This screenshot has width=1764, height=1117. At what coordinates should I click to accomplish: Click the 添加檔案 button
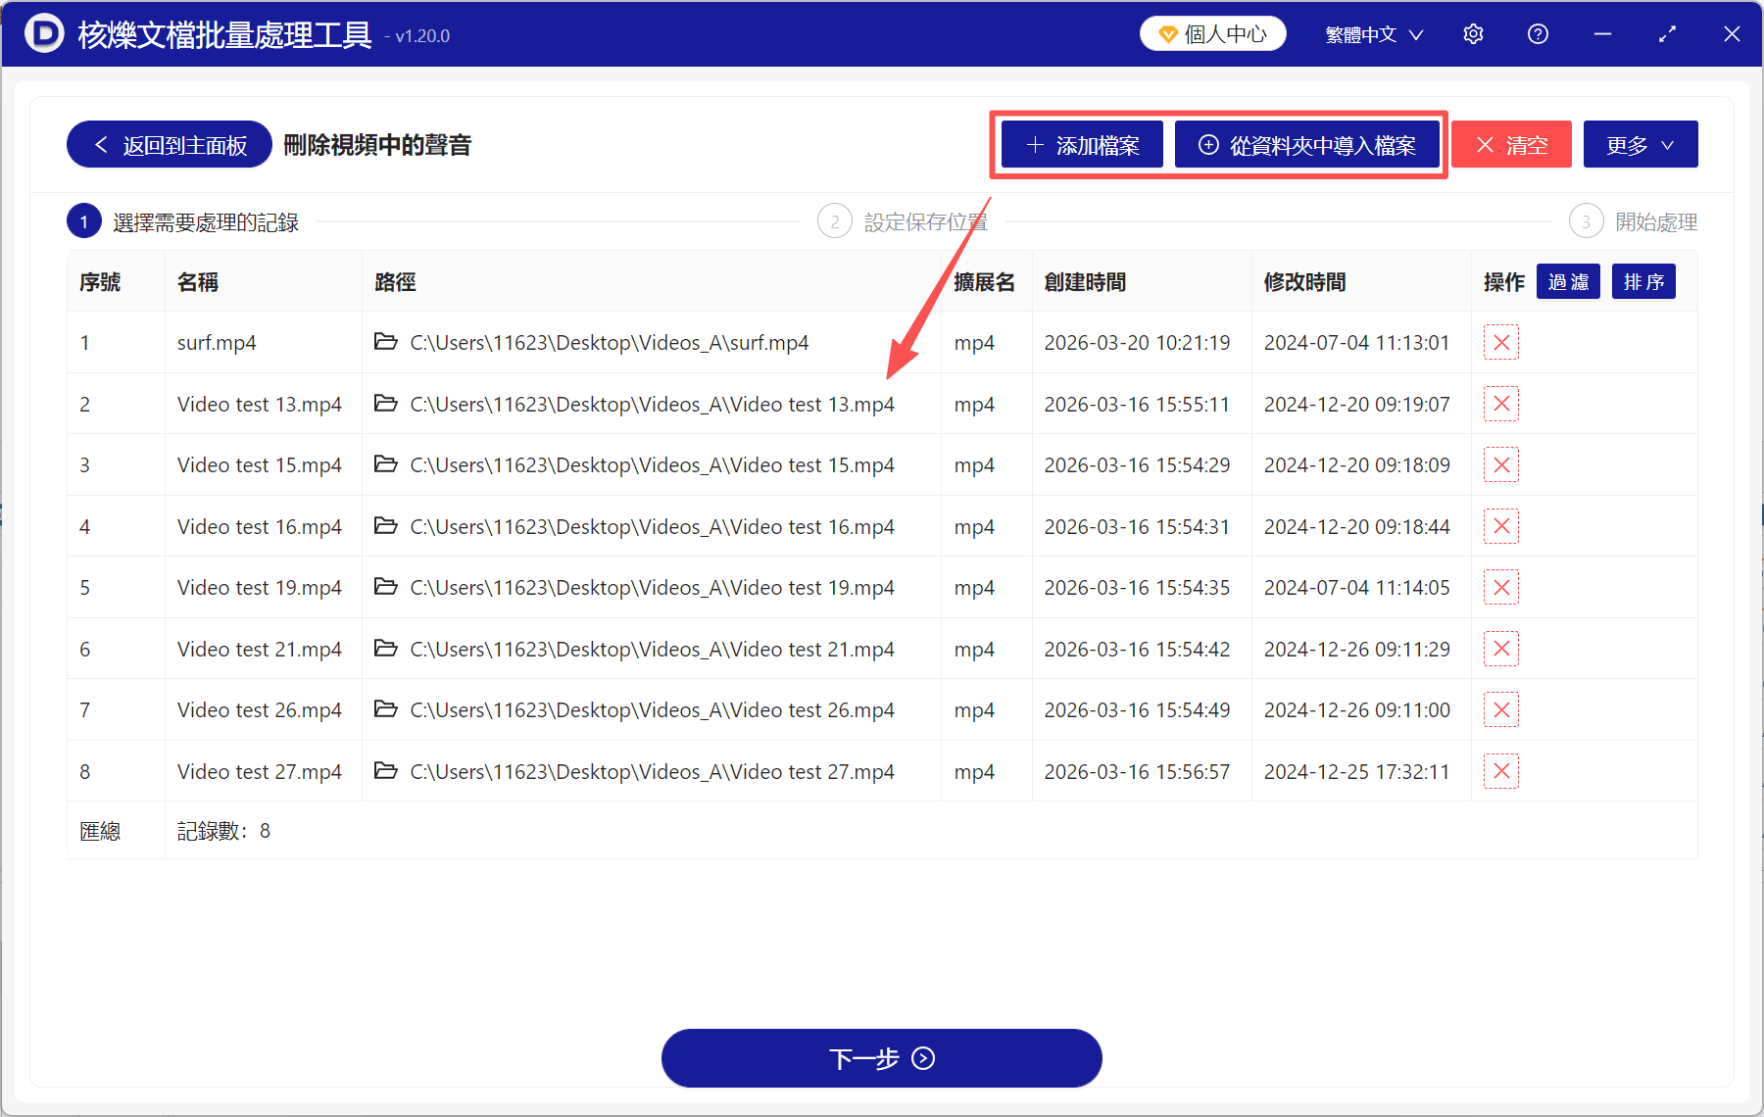[1081, 144]
